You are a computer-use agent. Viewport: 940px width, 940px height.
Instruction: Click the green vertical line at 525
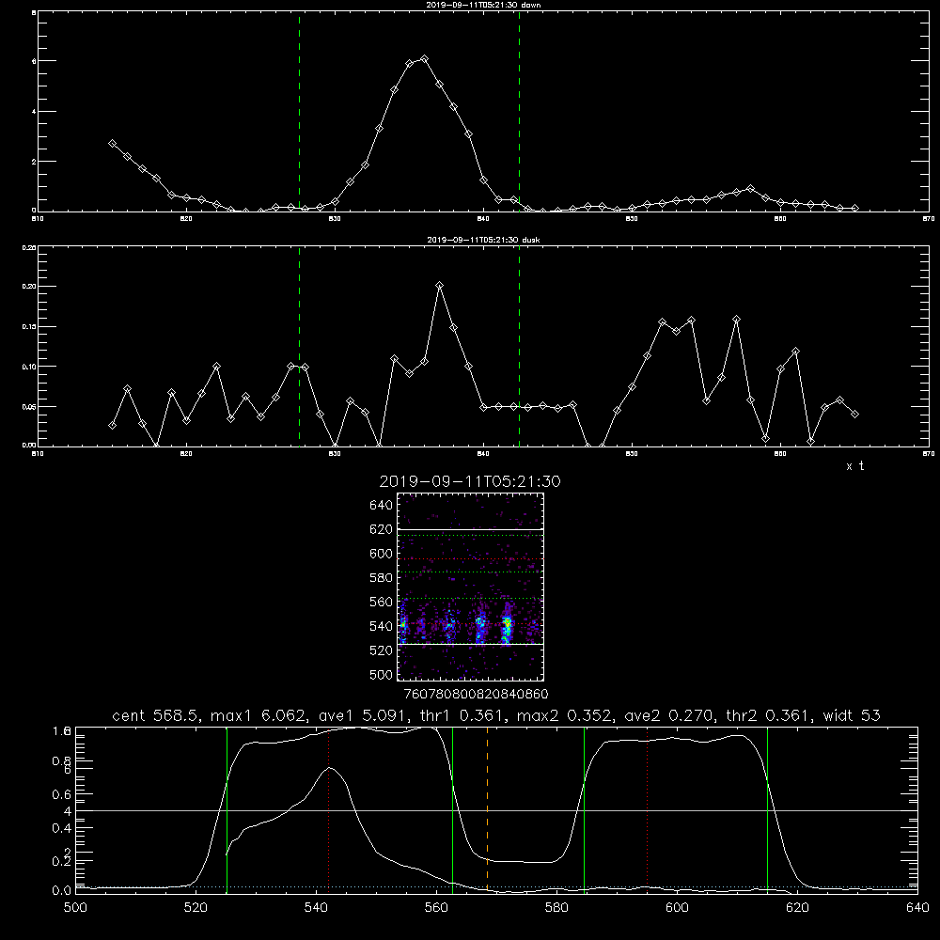pos(227,810)
